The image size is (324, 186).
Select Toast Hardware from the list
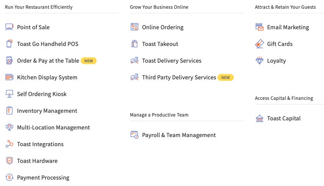tap(38, 161)
